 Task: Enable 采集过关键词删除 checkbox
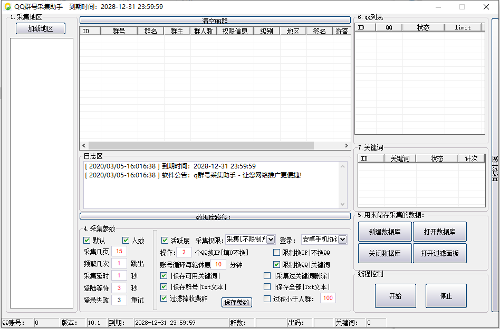click(x=267, y=275)
